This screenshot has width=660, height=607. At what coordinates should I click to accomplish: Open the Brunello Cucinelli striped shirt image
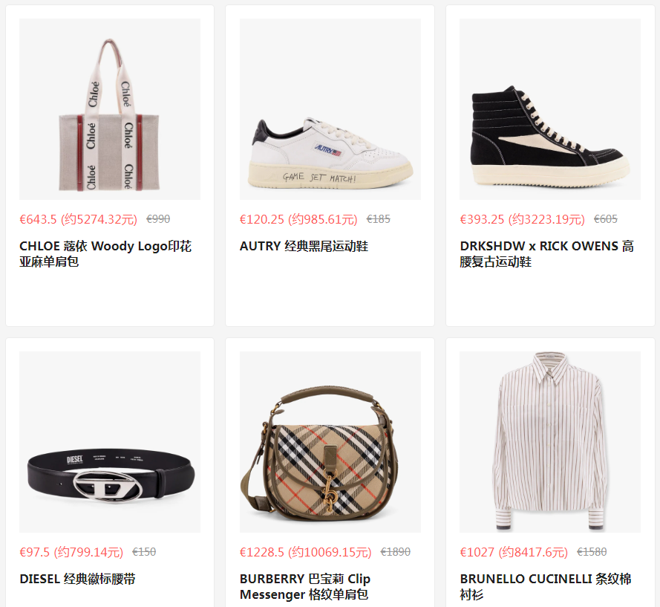(x=550, y=442)
